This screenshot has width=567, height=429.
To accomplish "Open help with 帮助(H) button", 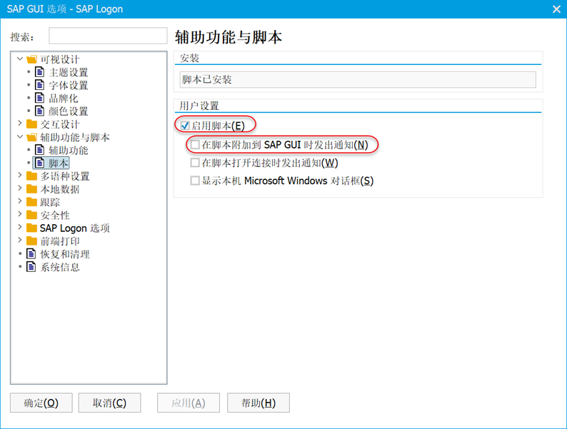I will [x=259, y=403].
